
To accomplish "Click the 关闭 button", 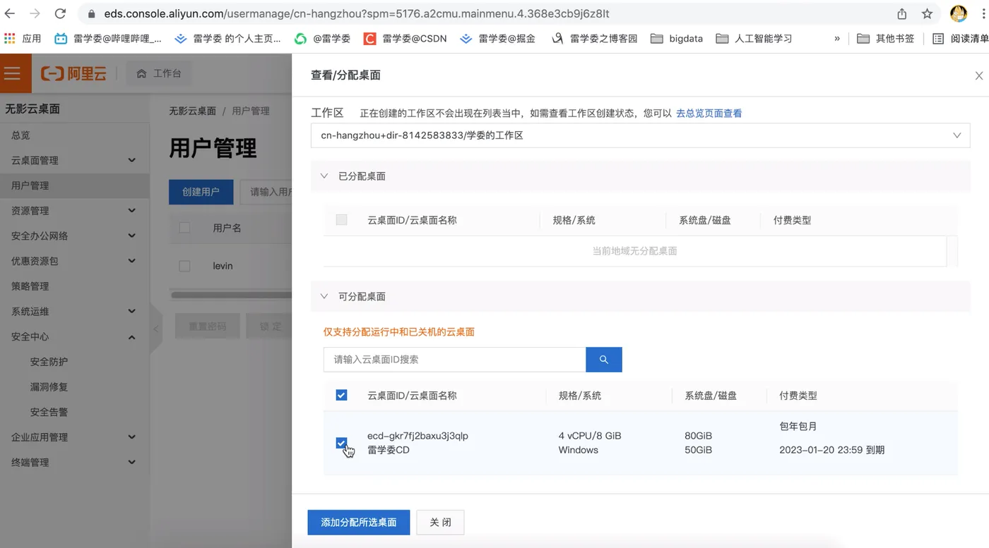I will (x=440, y=523).
